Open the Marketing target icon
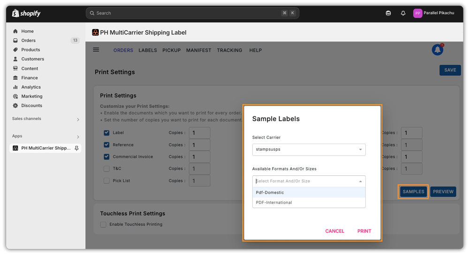 pos(15,96)
